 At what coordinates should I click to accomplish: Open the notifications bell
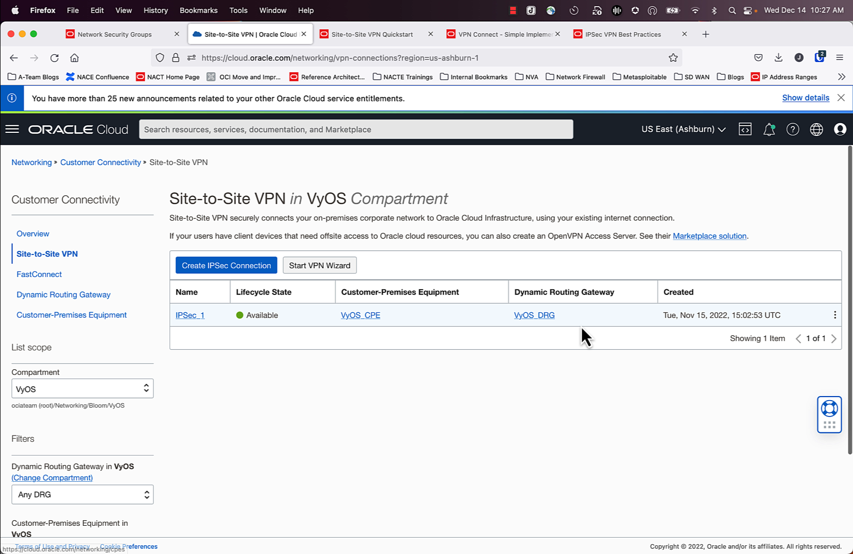pyautogui.click(x=768, y=129)
